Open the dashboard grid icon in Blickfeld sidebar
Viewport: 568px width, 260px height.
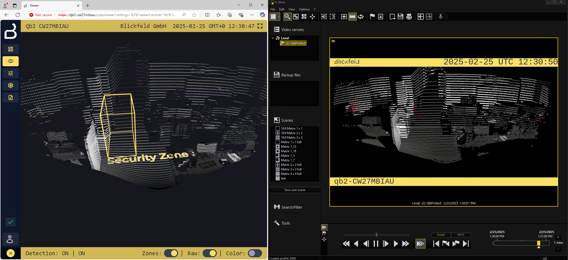coord(11,49)
